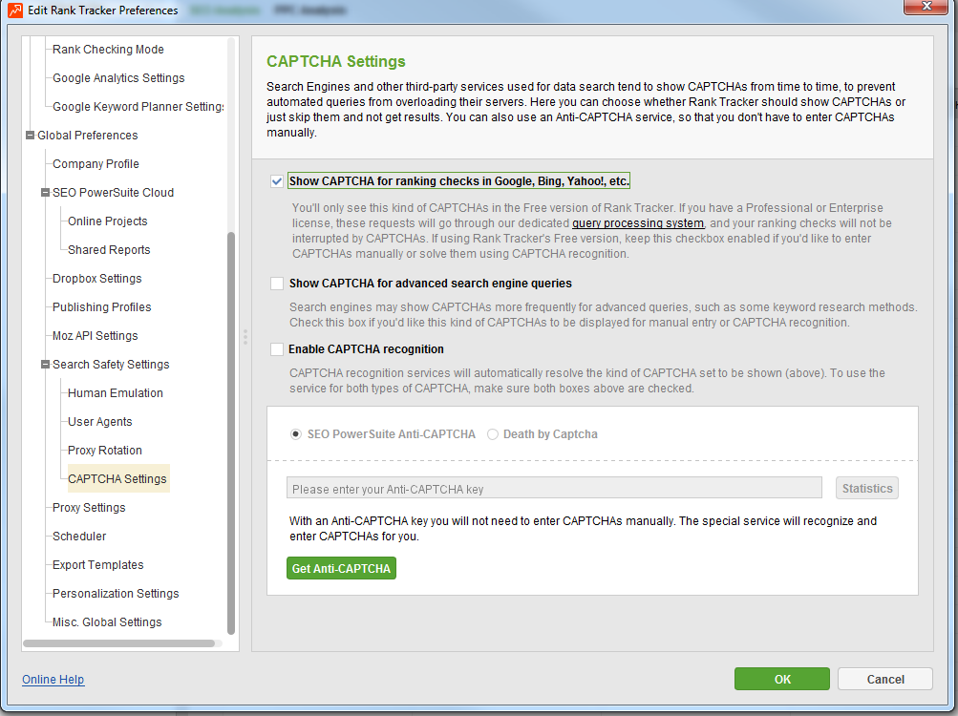Select the SEO PowerSuite Cloud label

113,193
